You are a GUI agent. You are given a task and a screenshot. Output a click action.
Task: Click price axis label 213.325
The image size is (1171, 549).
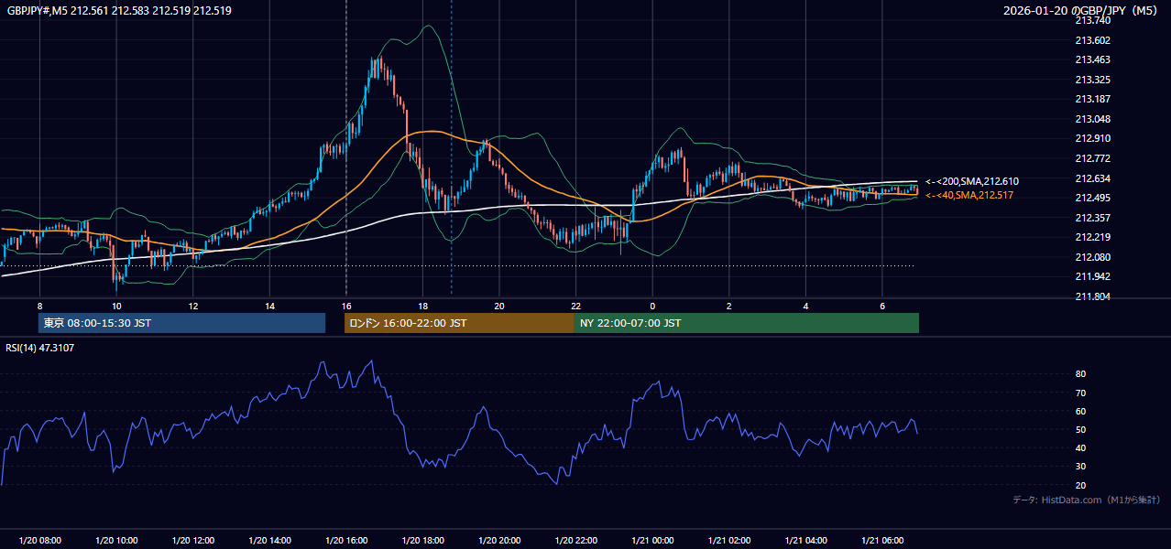(x=1092, y=80)
